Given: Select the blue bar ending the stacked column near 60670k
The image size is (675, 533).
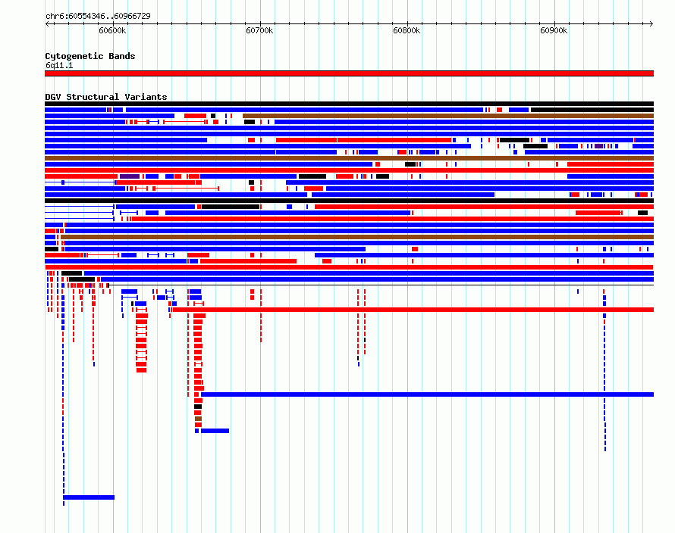Looking at the screenshot, I should click(x=215, y=431).
